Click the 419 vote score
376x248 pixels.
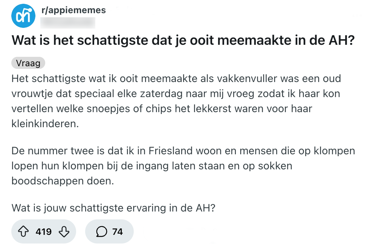pyautogui.click(x=44, y=231)
